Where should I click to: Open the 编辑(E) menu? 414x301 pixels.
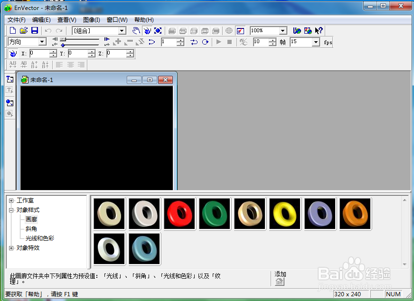pos(41,20)
